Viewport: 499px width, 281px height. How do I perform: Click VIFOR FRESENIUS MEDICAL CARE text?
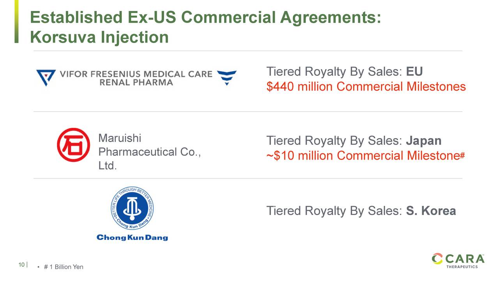tap(136, 74)
